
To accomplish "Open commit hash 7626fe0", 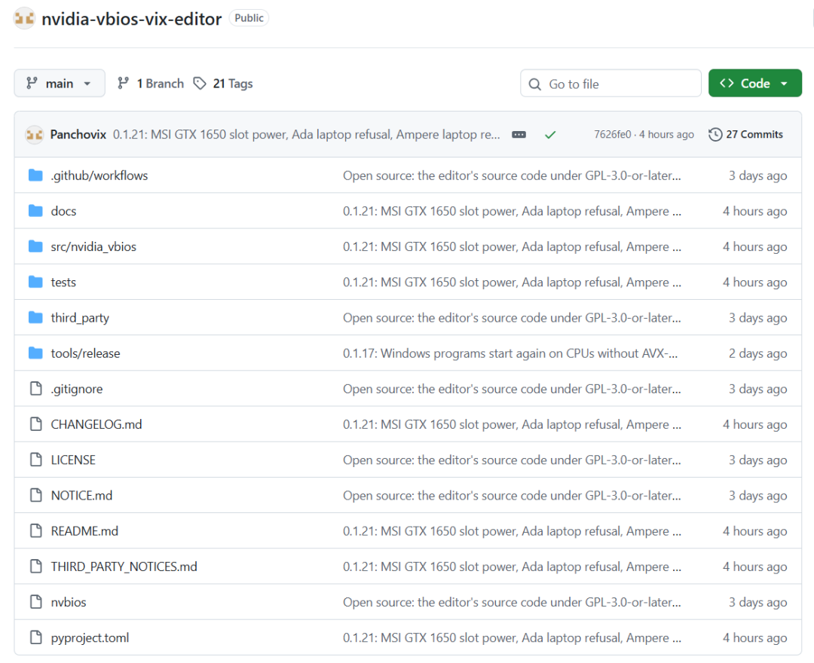I will (613, 134).
